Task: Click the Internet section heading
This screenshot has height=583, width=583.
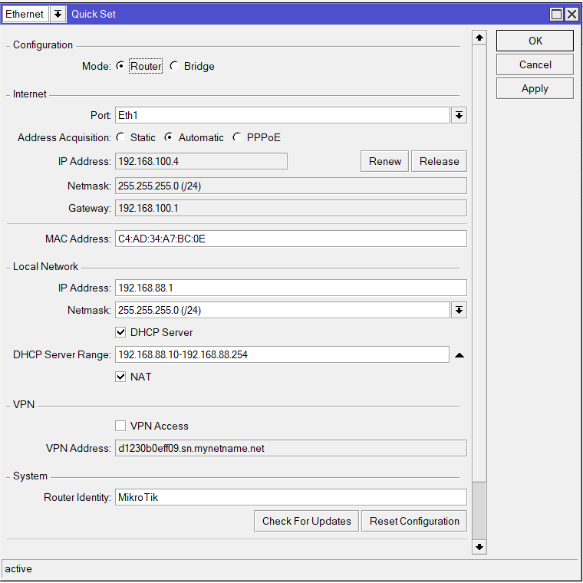Action: [29, 94]
